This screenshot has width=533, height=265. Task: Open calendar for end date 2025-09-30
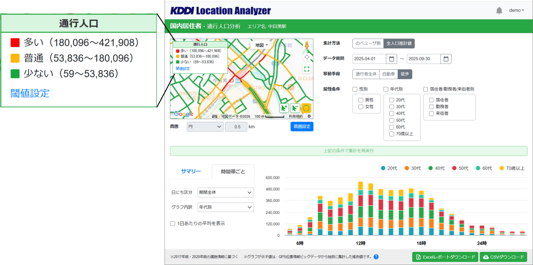pyautogui.click(x=446, y=58)
